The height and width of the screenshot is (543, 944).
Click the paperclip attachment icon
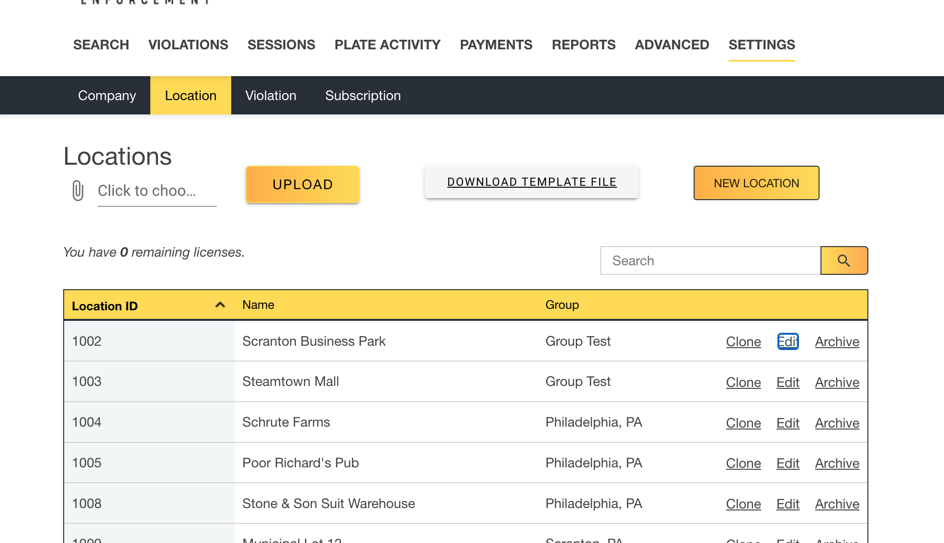78,191
